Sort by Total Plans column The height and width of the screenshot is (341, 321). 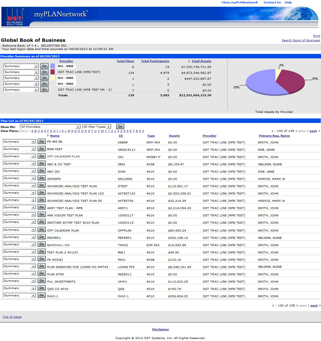125,61
